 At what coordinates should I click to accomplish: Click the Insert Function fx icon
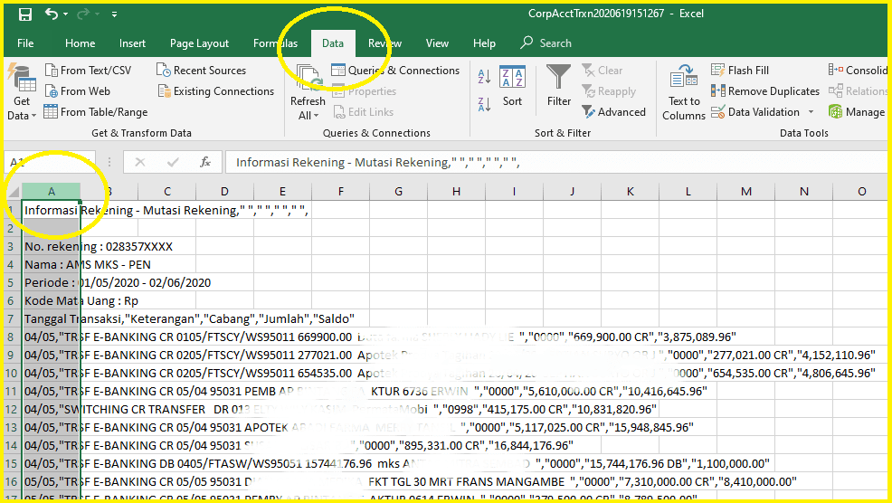click(205, 163)
